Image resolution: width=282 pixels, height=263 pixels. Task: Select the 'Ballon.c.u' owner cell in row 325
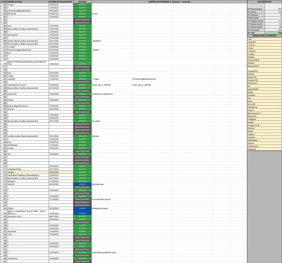coord(28,212)
